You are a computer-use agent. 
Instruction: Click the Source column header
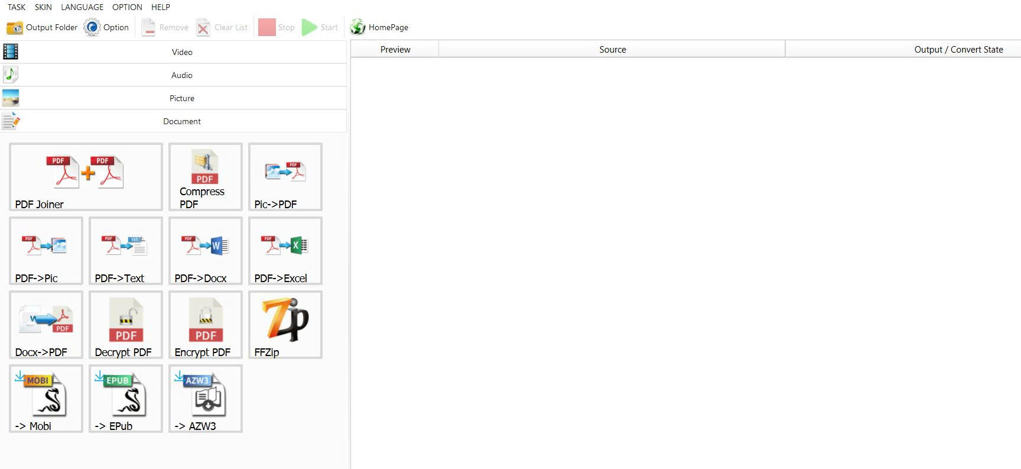point(612,50)
